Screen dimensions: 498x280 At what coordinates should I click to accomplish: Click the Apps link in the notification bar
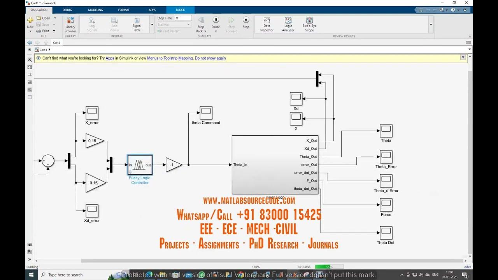click(x=110, y=58)
